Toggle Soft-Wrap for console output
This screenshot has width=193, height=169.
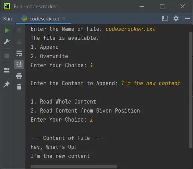(19, 53)
